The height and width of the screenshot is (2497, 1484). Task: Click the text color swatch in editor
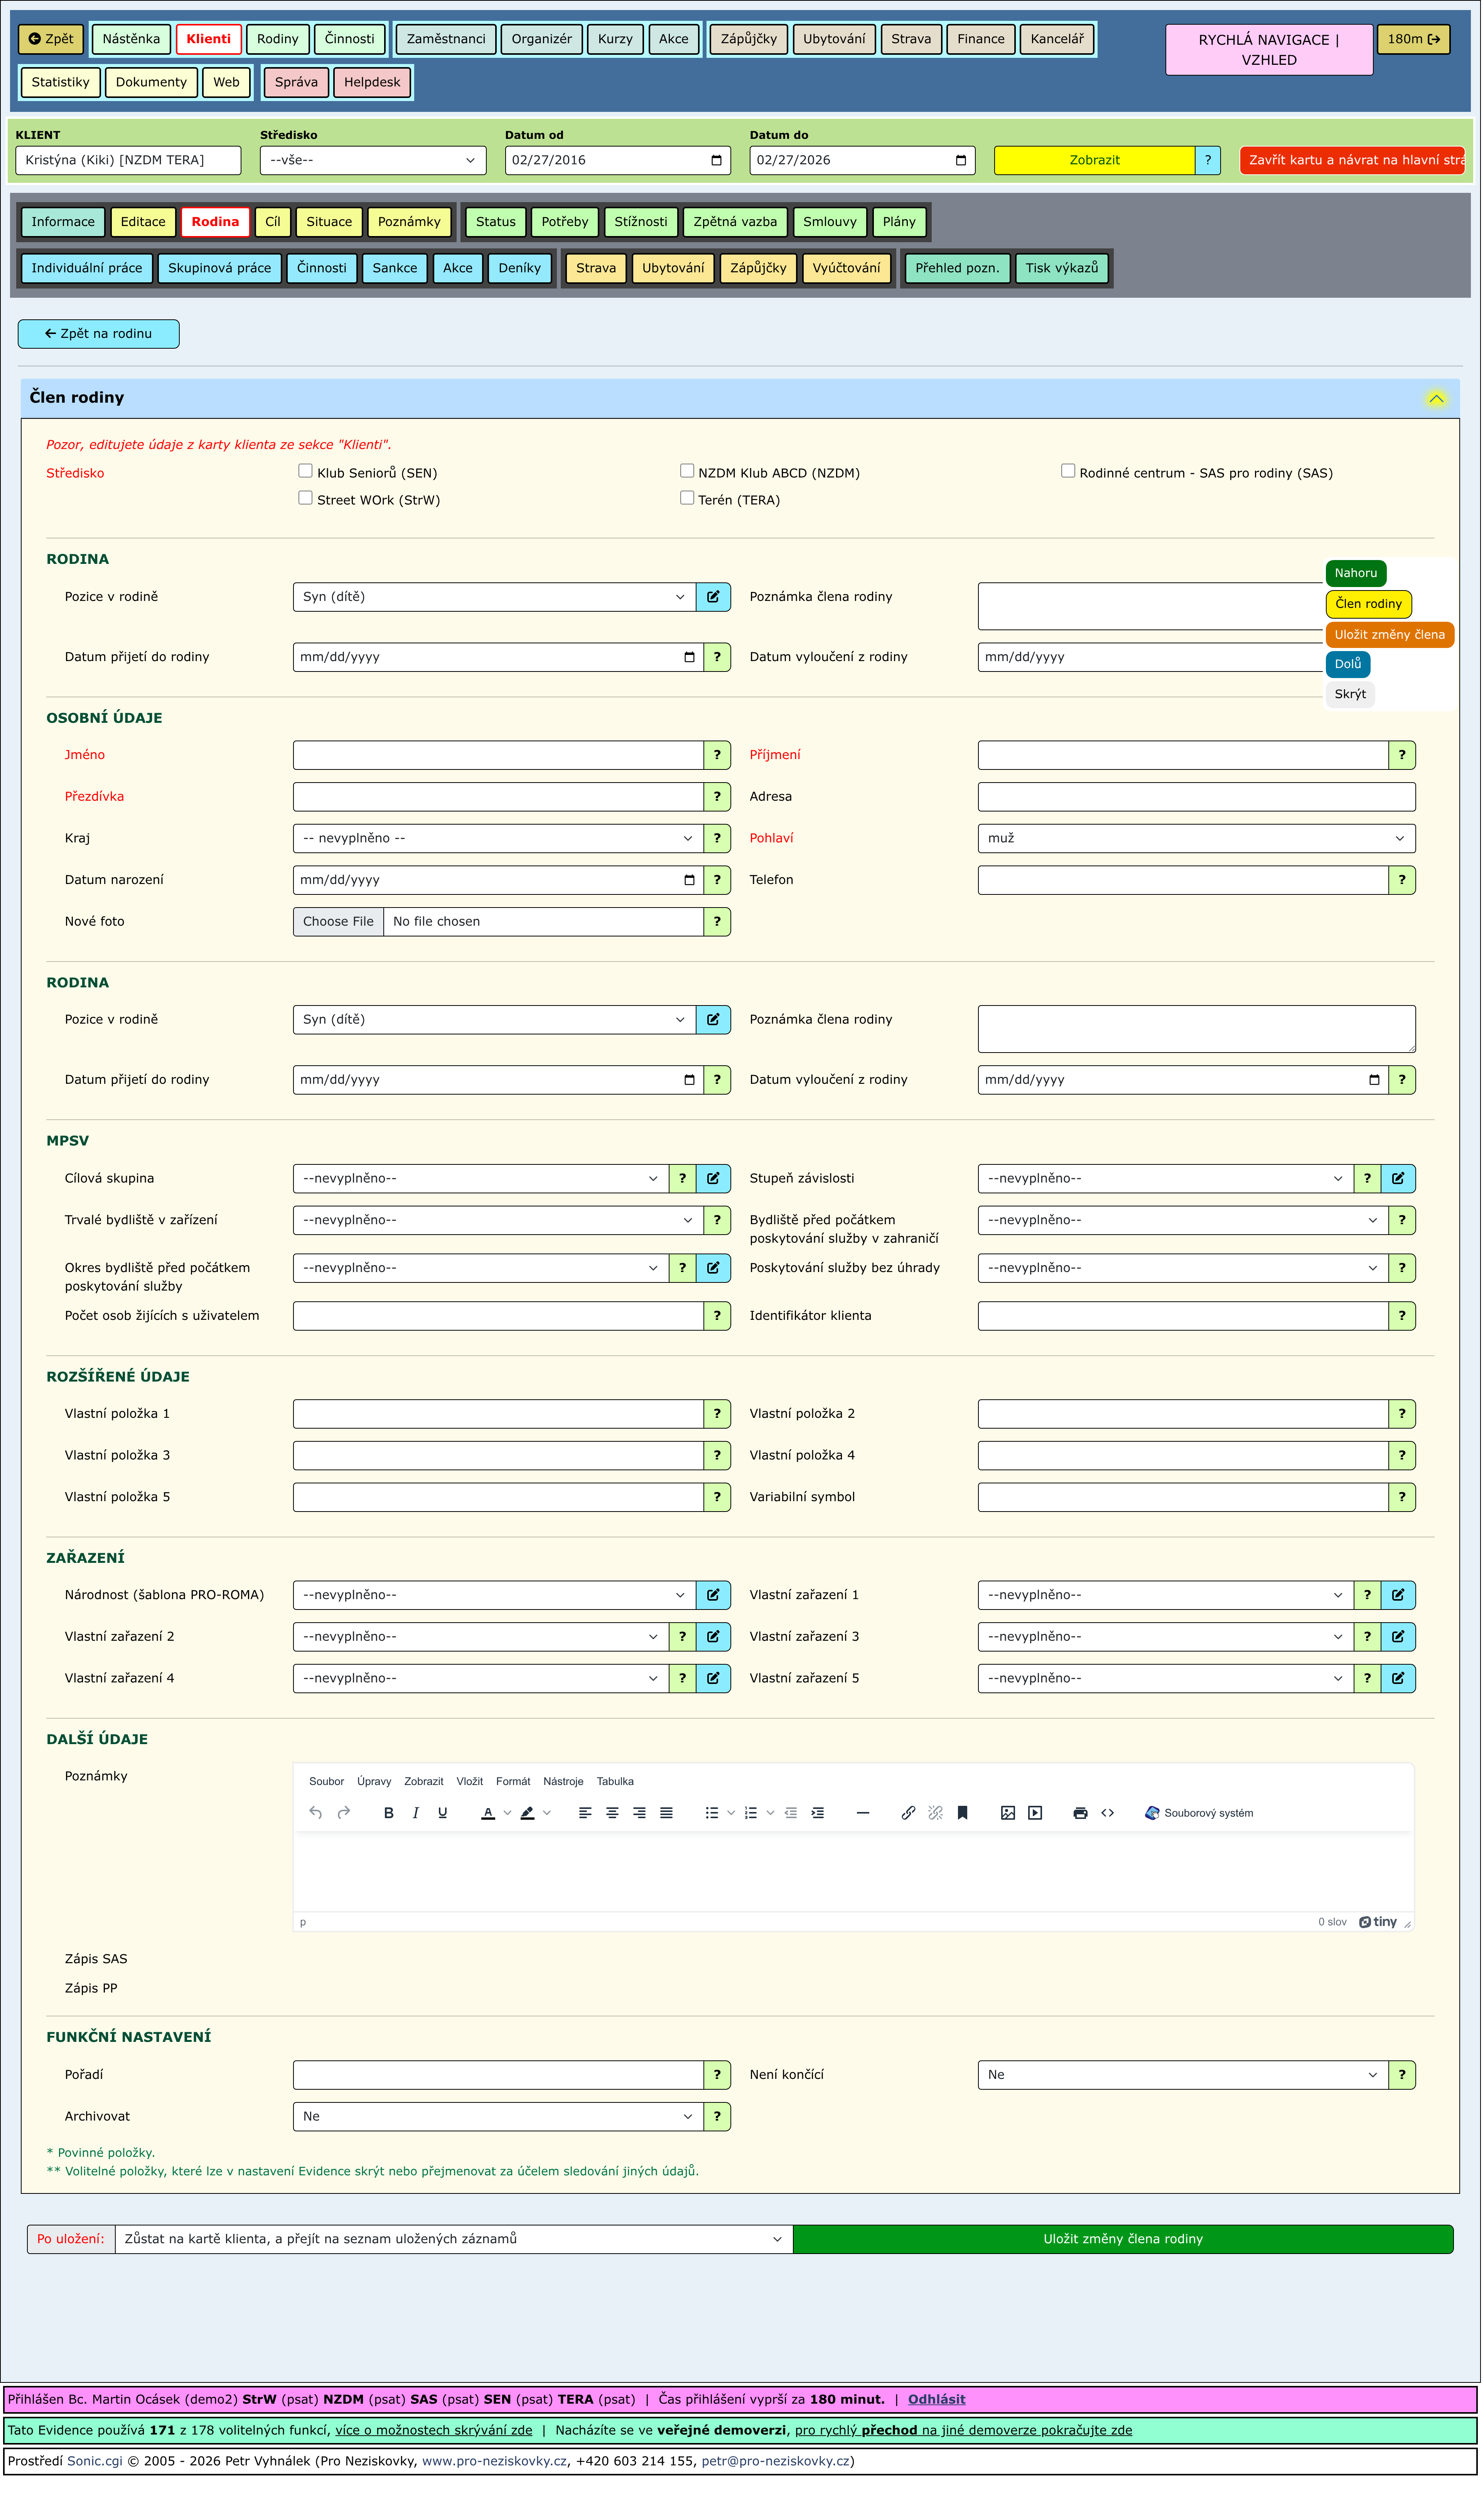click(488, 1814)
